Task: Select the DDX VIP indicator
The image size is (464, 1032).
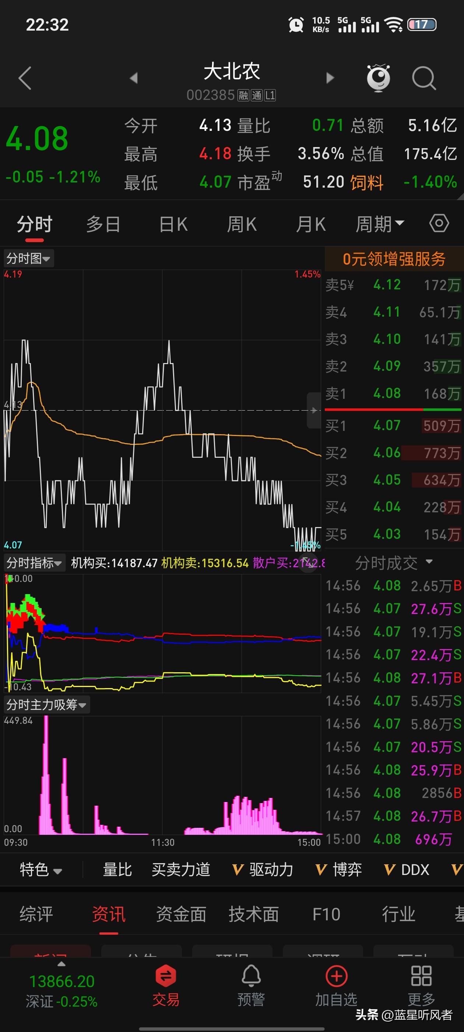Action: coord(406,870)
